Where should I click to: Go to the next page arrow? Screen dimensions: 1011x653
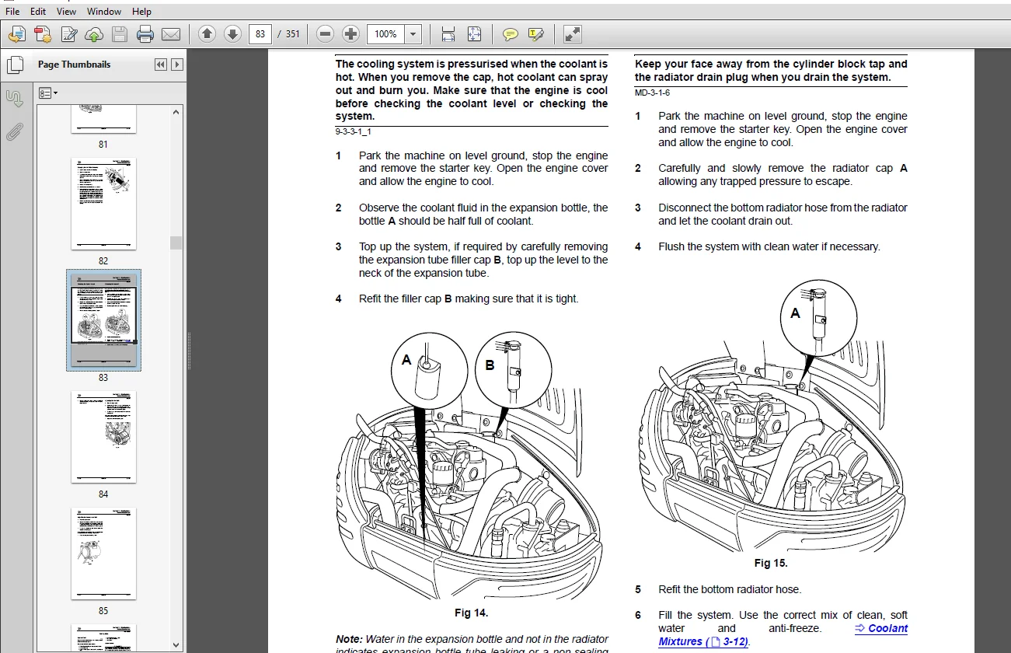tap(232, 34)
